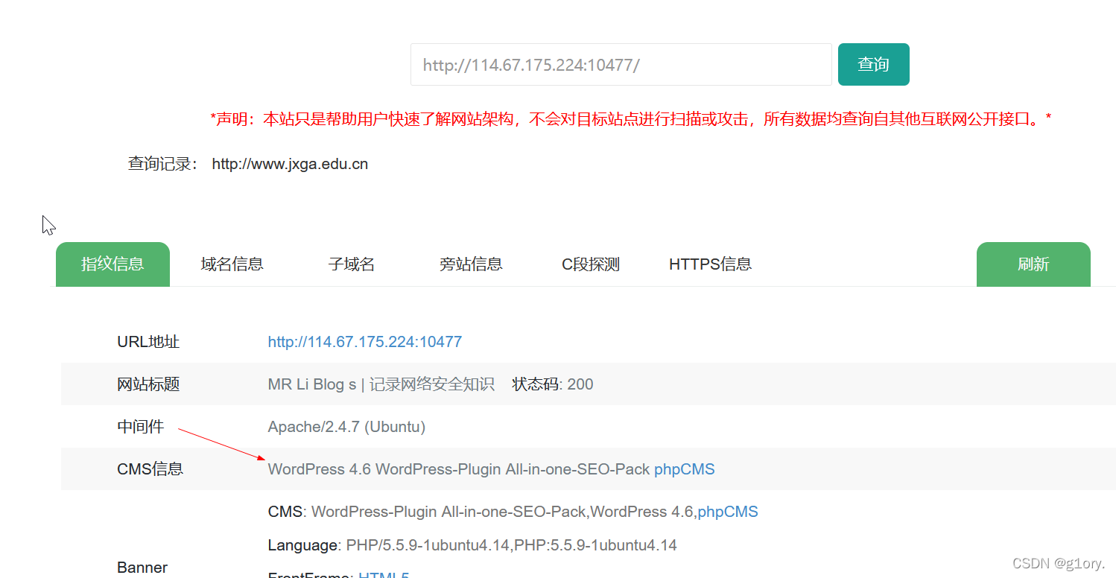Switch to the HTTPS信息 tab
Screen dimensions: 1116x578
click(x=710, y=264)
